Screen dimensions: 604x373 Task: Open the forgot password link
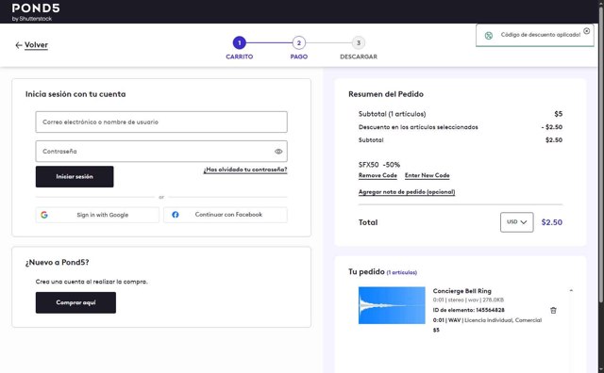click(245, 170)
